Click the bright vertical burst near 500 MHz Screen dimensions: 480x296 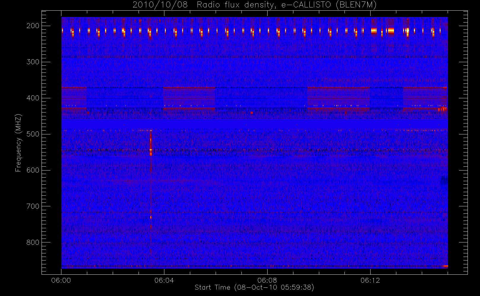[151, 143]
